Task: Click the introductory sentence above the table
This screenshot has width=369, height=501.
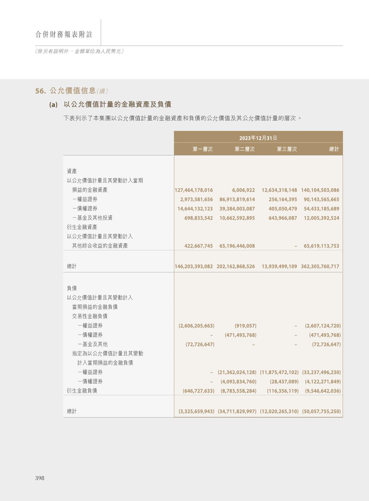Action: click(182, 118)
